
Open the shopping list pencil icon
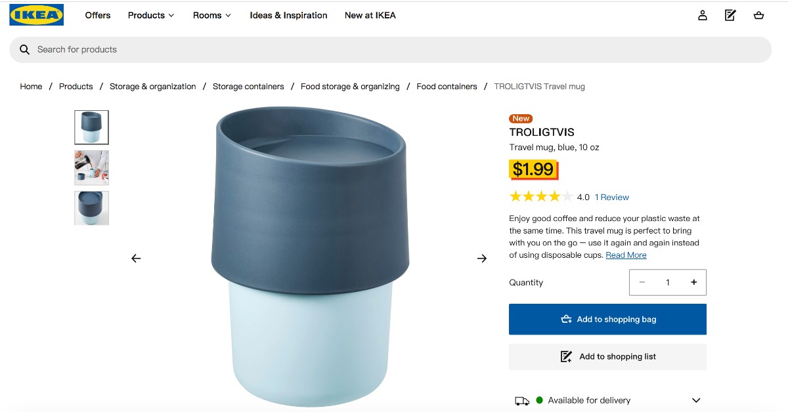(730, 15)
